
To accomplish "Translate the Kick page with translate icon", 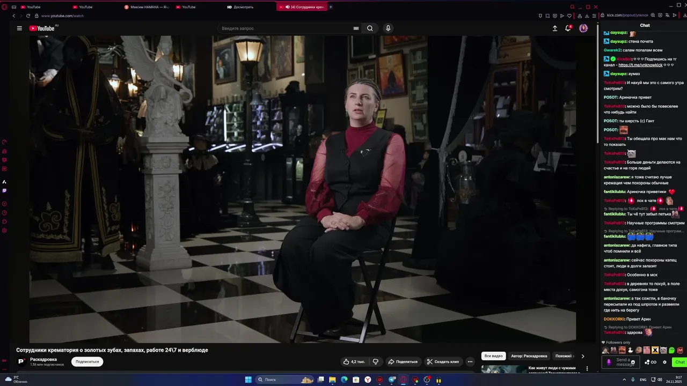I will [x=667, y=15].
